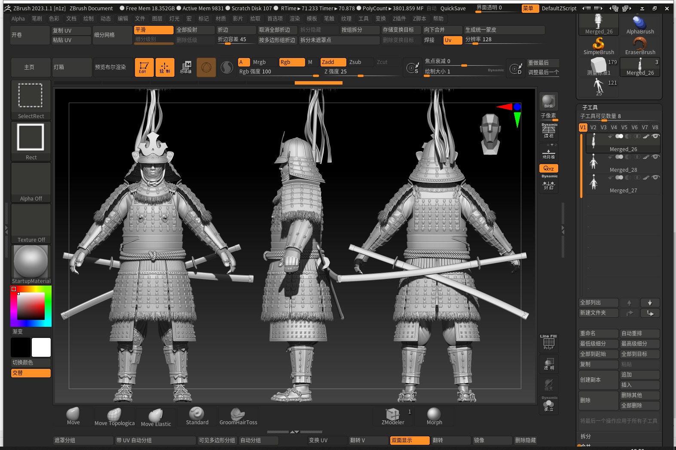Toggle Rgb paint mode
676x450 pixels.
point(292,62)
